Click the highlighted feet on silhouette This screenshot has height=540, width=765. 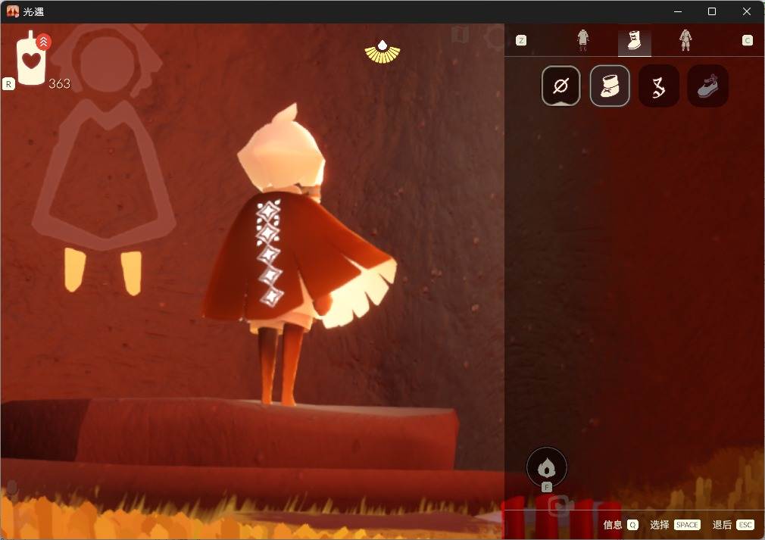(103, 271)
